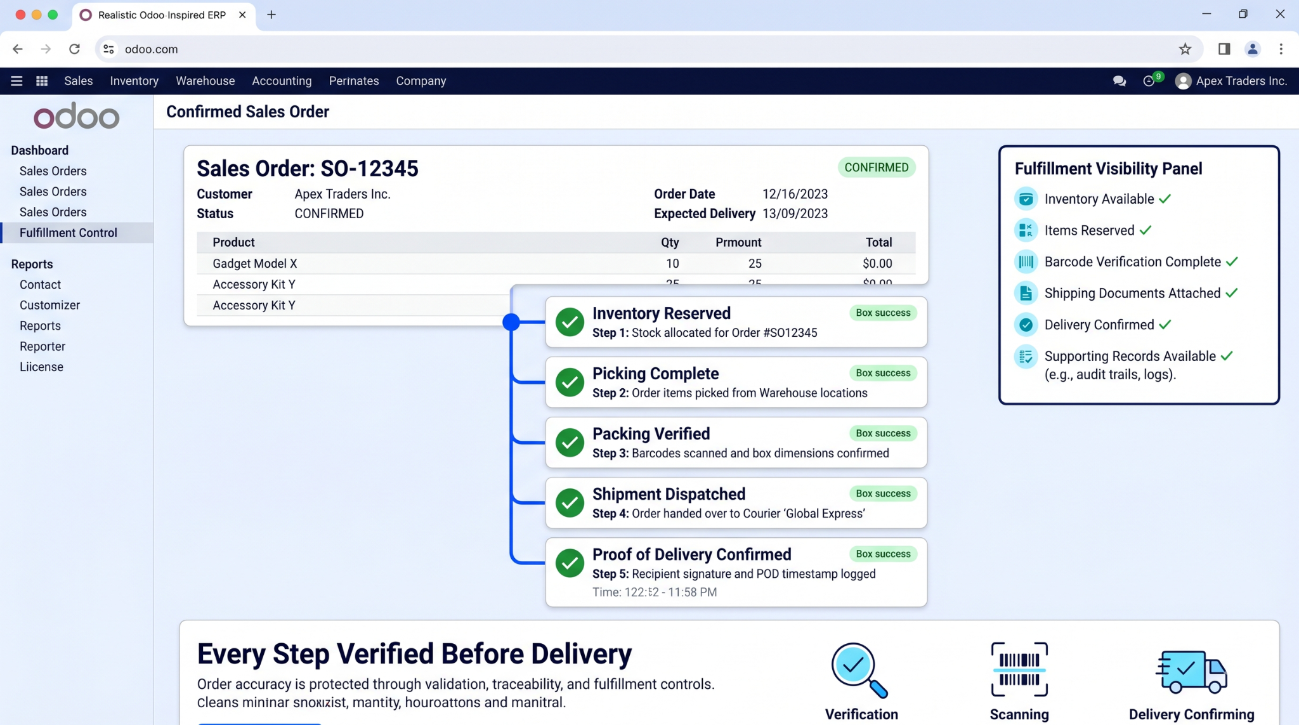Click the Picking Complete green check icon

[570, 382]
